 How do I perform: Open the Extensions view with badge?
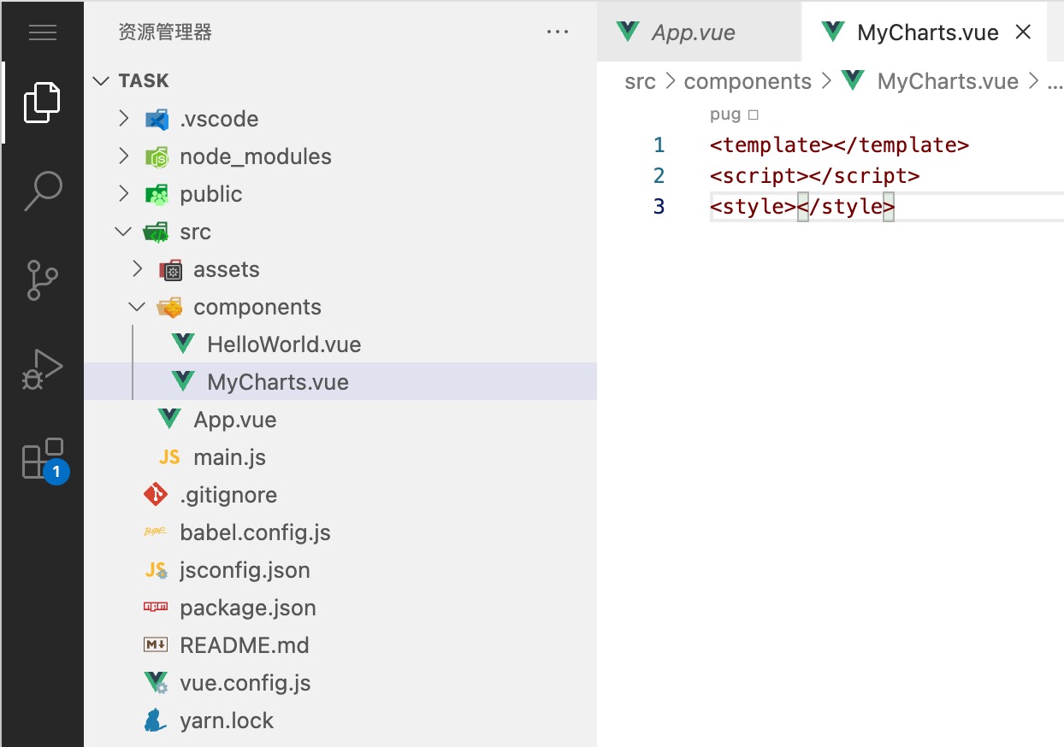[x=42, y=459]
